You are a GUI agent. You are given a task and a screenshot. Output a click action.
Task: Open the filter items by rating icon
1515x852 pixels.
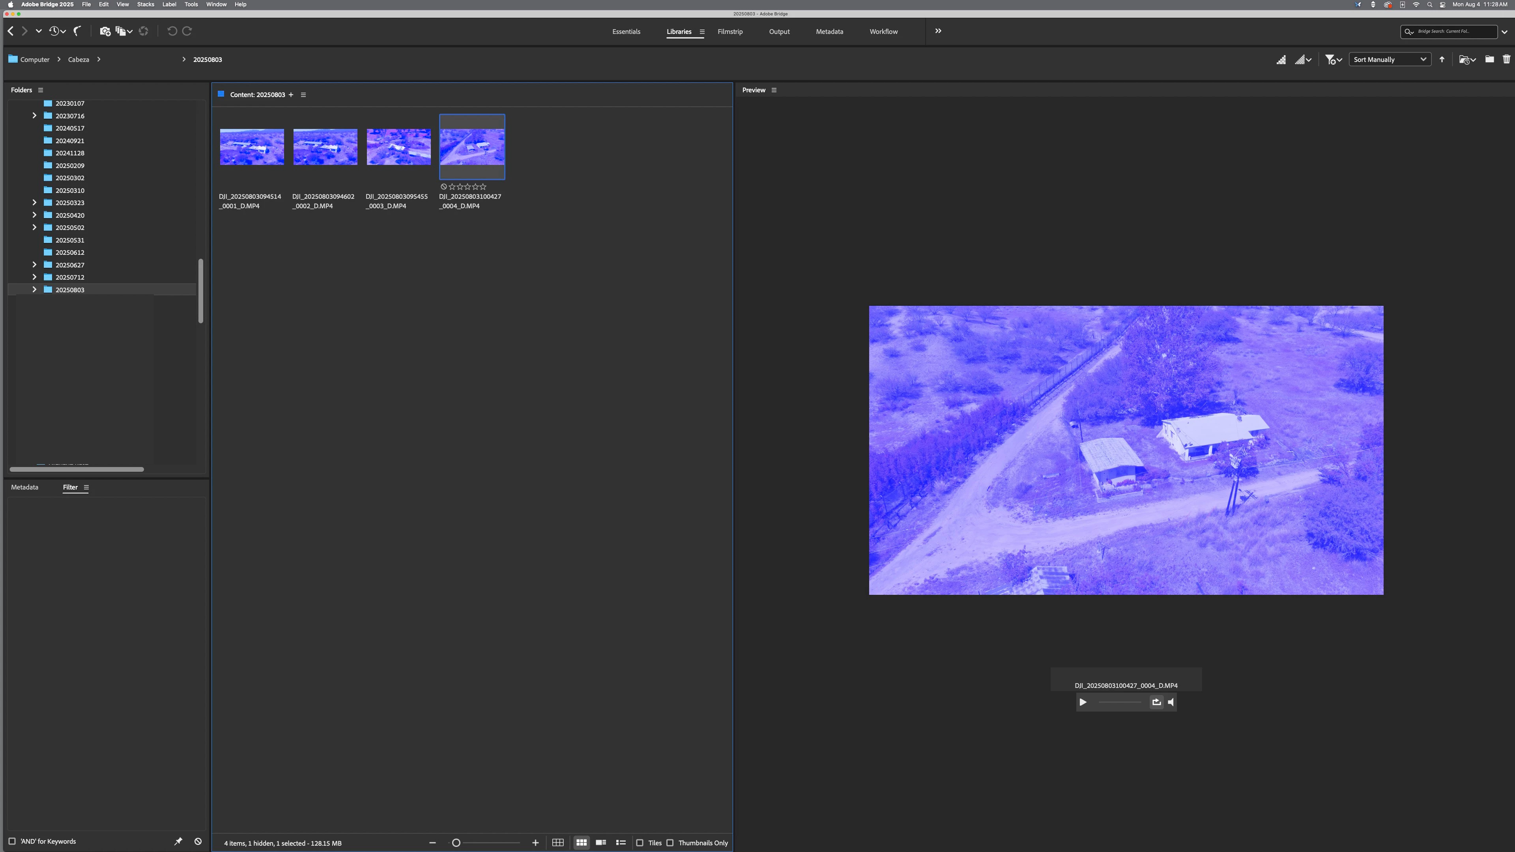[1331, 60]
